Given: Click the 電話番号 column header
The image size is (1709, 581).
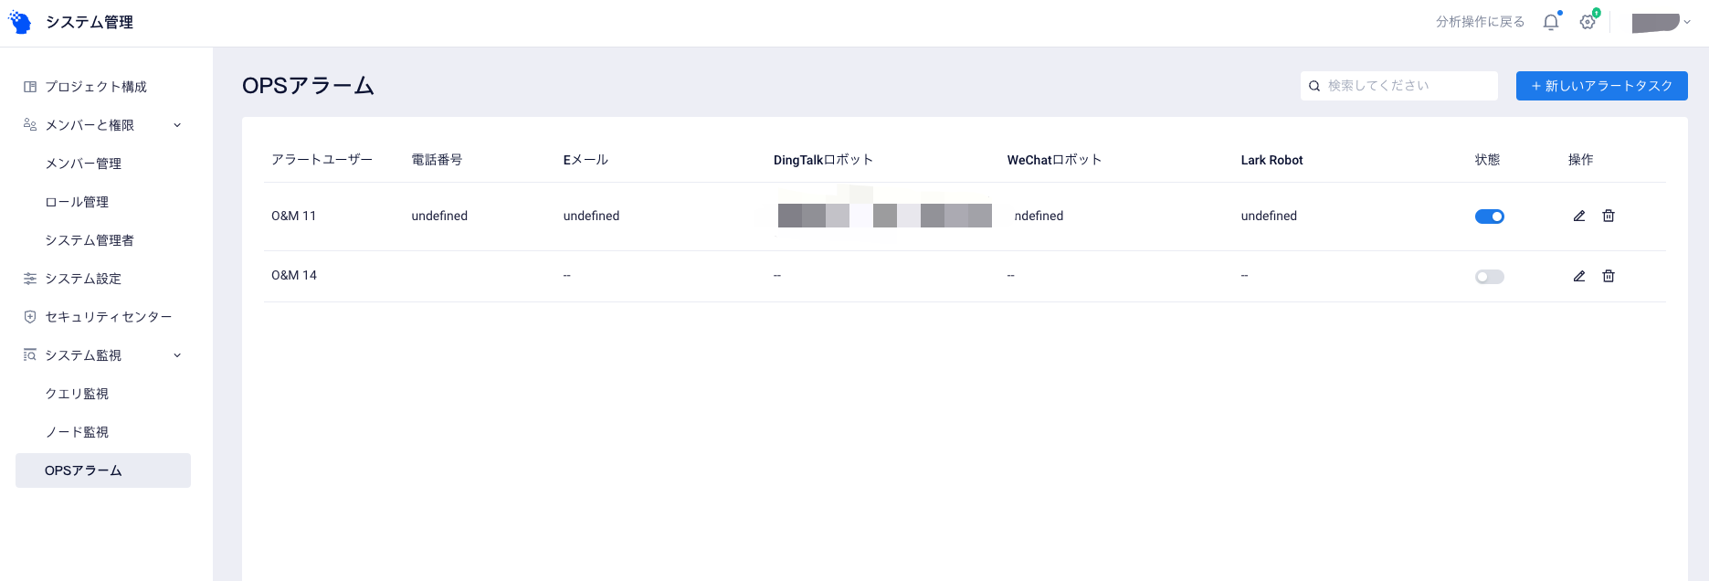Looking at the screenshot, I should [x=437, y=160].
